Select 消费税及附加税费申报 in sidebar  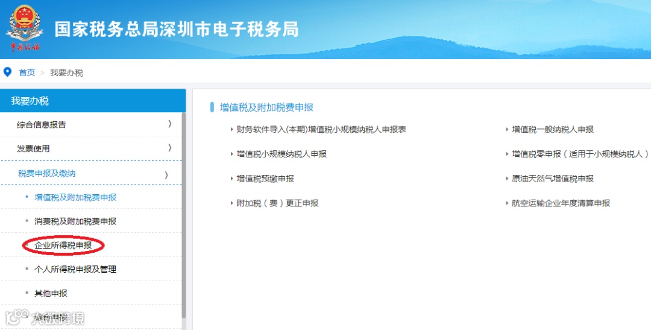(x=75, y=221)
